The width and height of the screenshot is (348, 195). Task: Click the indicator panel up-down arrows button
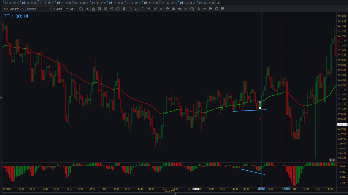pyautogui.click(x=330, y=160)
